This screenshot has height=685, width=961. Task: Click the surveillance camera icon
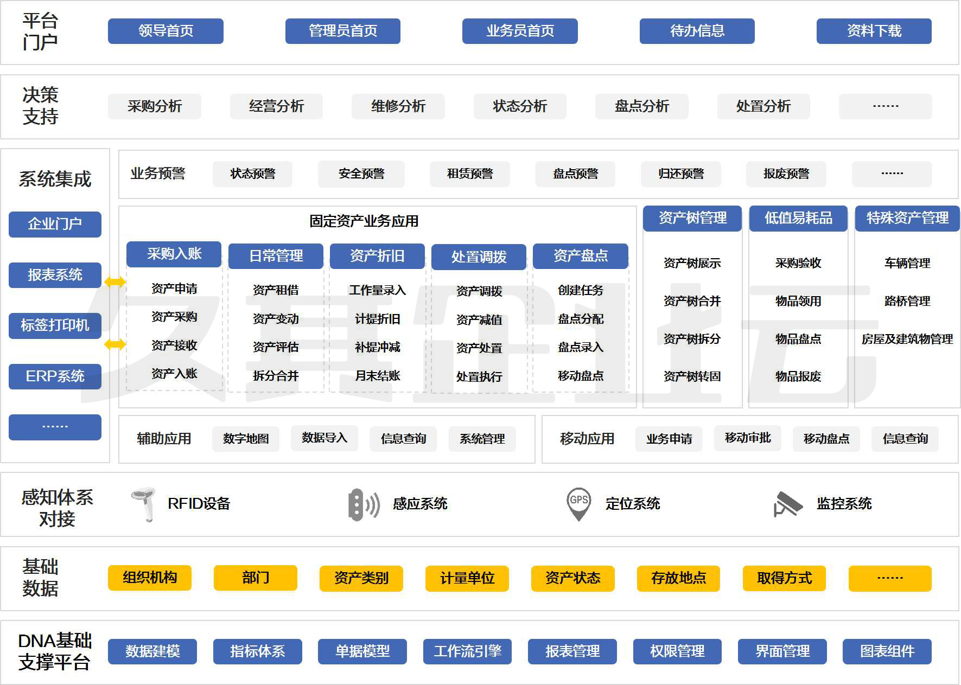click(x=788, y=504)
